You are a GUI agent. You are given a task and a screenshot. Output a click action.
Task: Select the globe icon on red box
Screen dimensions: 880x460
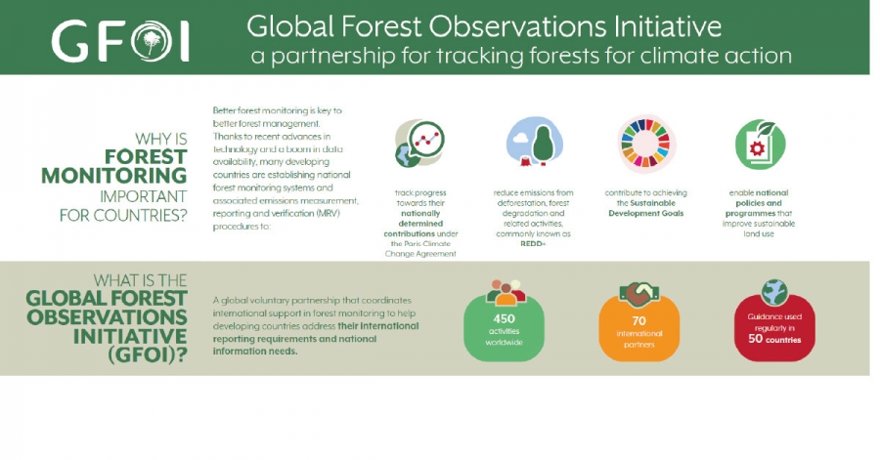tap(774, 292)
